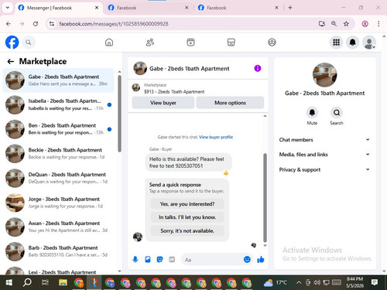Open File Explorer from the taskbar
387x290 pixels.
[x=63, y=282]
